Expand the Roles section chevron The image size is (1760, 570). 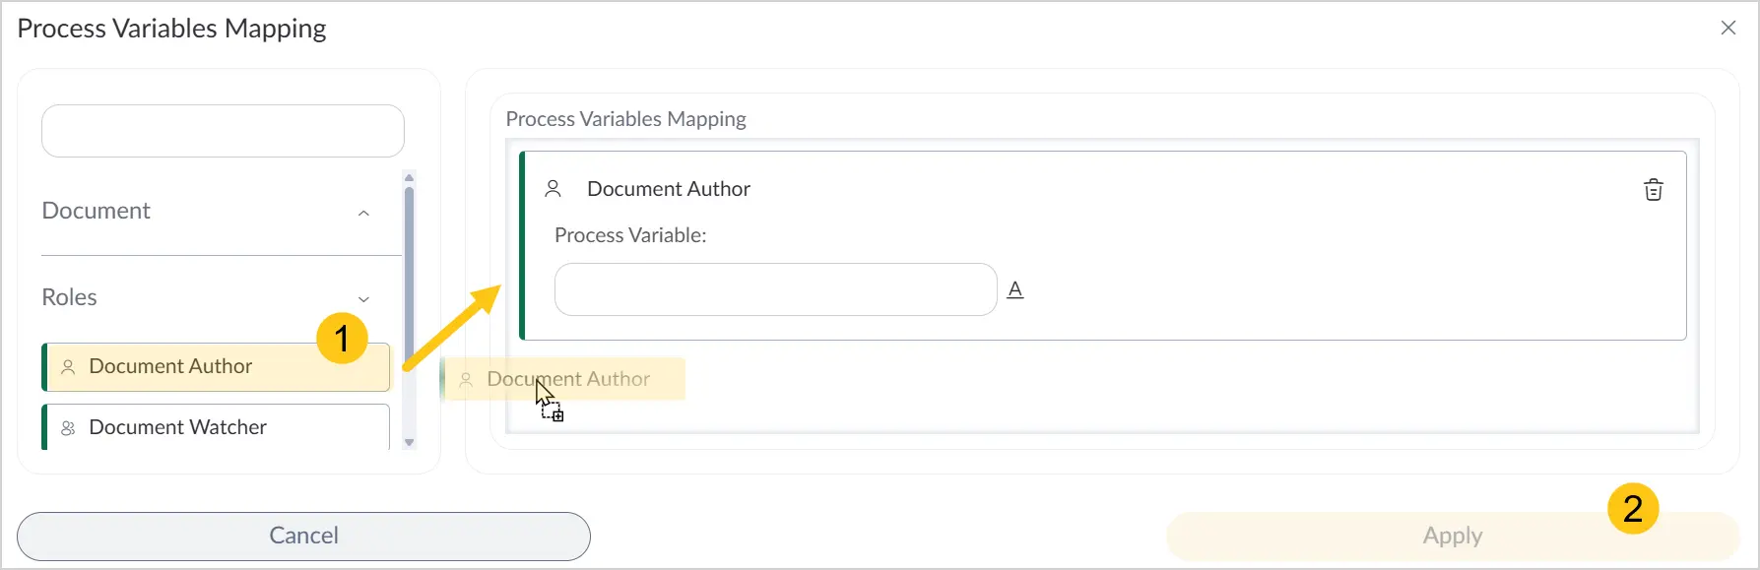pyautogui.click(x=363, y=299)
